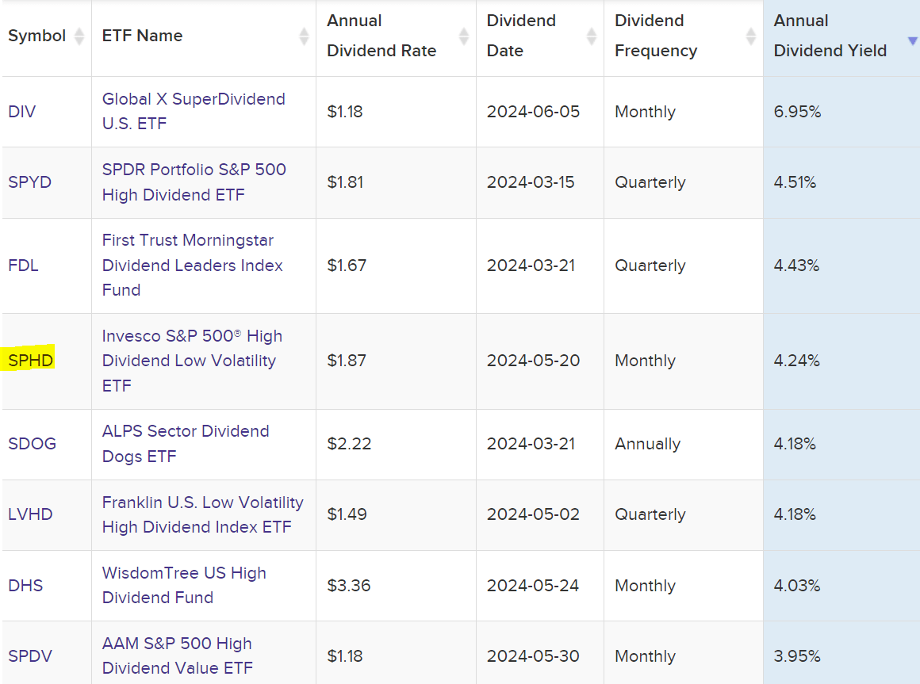Image resolution: width=920 pixels, height=684 pixels.
Task: Click the sort icon on Dividend Frequency column
Action: 749,36
